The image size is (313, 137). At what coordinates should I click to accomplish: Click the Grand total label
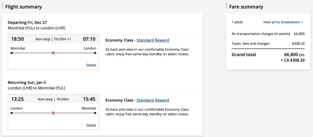coord(244,55)
